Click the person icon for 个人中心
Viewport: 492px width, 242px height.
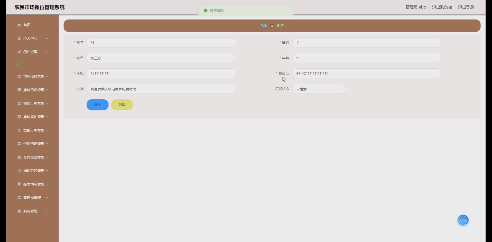point(19,38)
